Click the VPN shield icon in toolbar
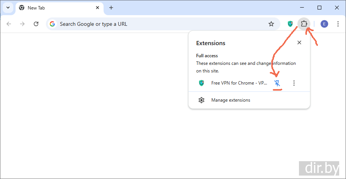 (x=290, y=24)
